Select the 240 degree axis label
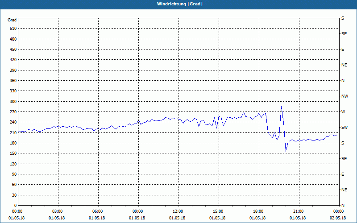 pyautogui.click(x=13, y=122)
